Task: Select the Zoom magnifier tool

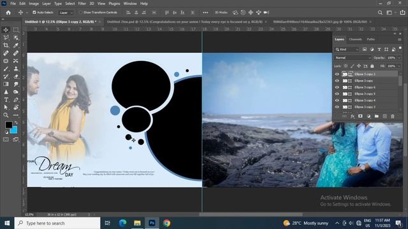Action: tap(6, 115)
